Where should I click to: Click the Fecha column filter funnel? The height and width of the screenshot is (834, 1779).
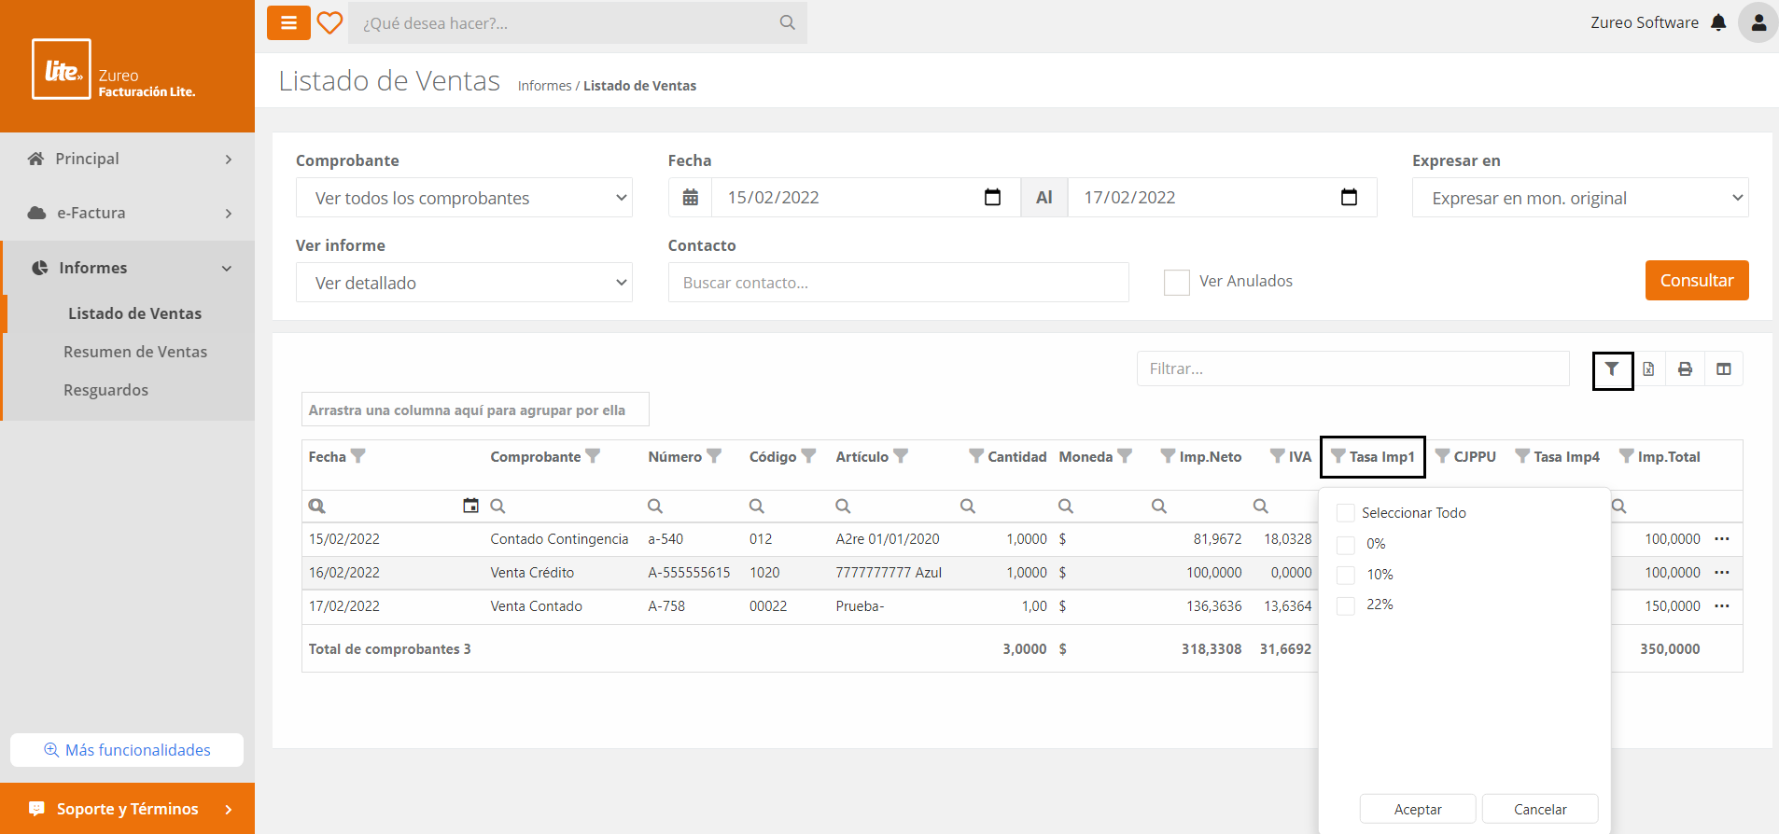(358, 456)
